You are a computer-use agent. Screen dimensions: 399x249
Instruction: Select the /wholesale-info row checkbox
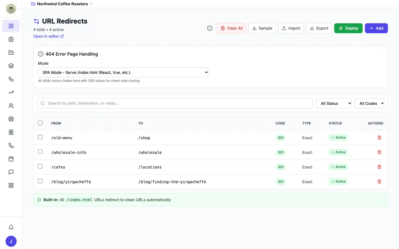click(x=40, y=152)
